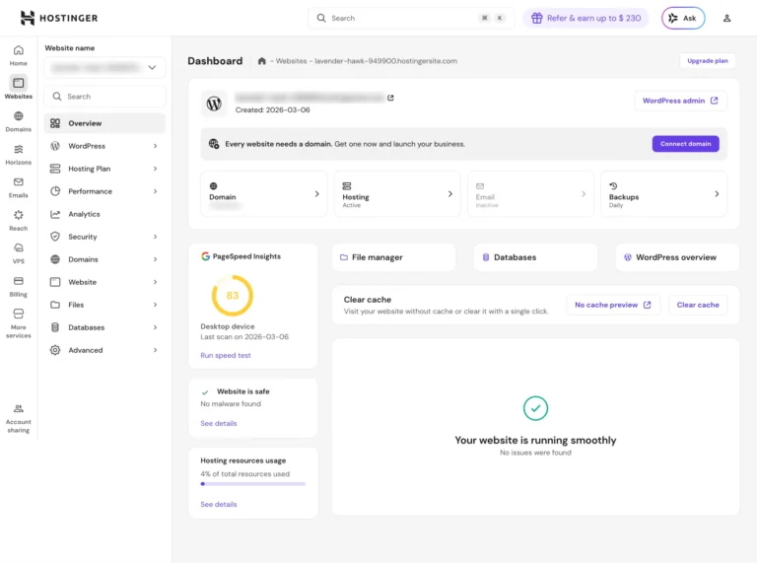This screenshot has height=563, width=757.
Task: Click the PageSpeed score 83 gauge
Action: click(233, 295)
